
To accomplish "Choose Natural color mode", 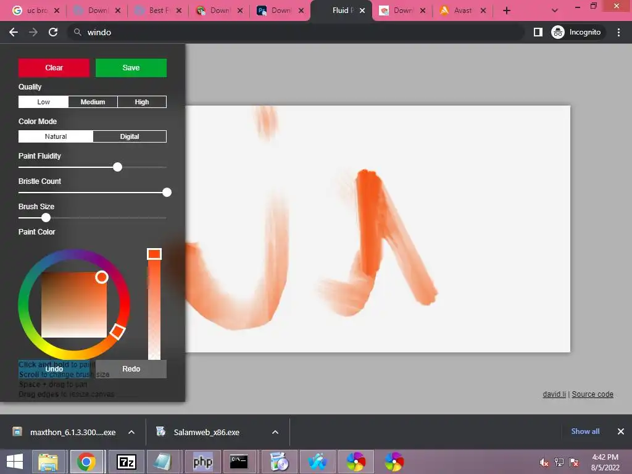I will tap(56, 136).
